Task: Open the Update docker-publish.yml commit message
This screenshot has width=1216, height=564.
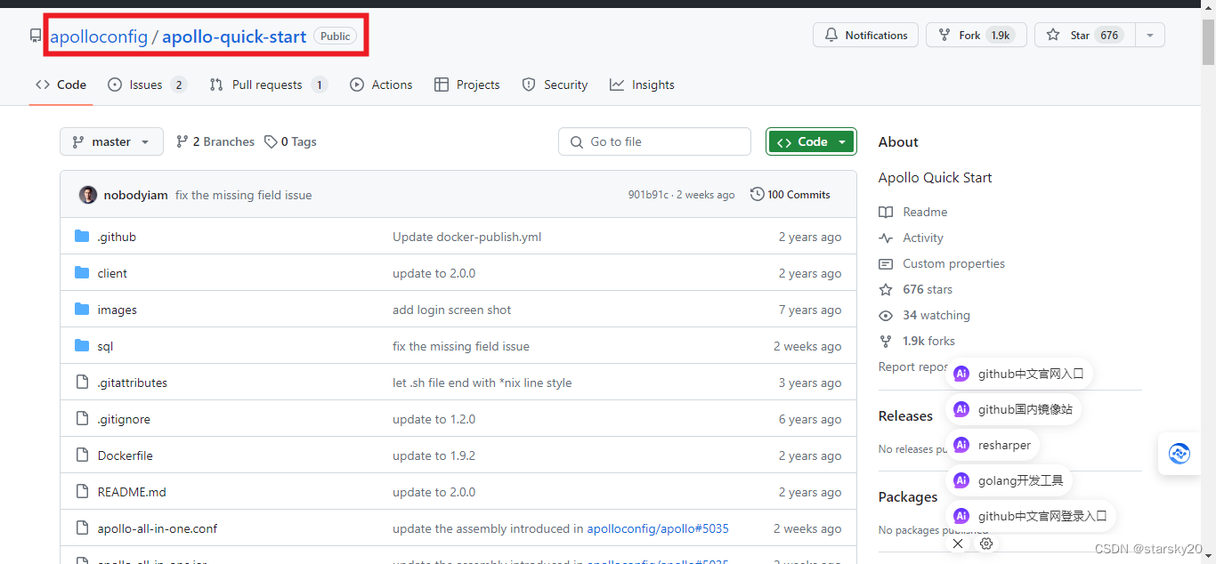Action: tap(466, 237)
